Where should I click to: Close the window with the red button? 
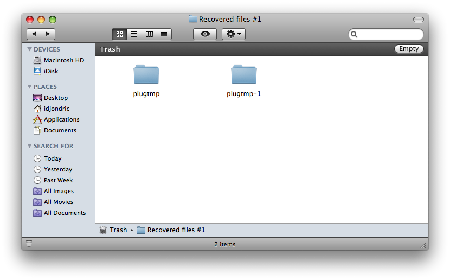pyautogui.click(x=30, y=20)
